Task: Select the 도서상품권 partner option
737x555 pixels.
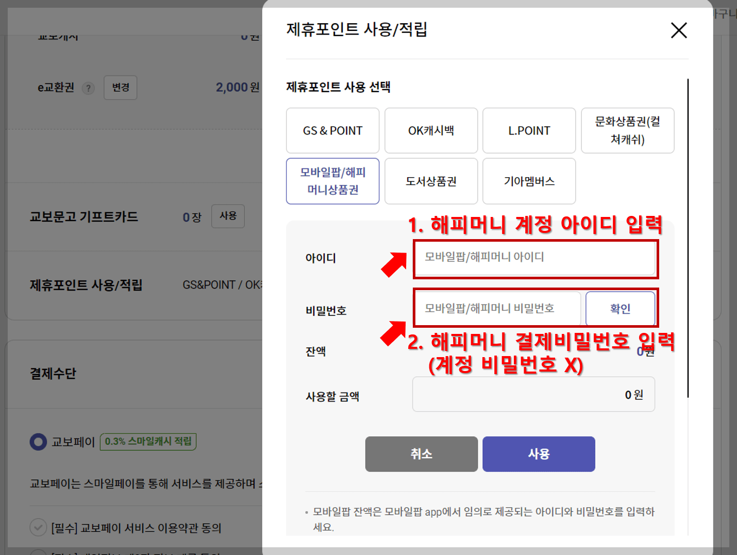Action: click(431, 181)
